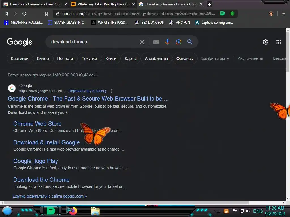Filter results by Книги
The height and width of the screenshot is (217, 290).
pyautogui.click(x=111, y=58)
